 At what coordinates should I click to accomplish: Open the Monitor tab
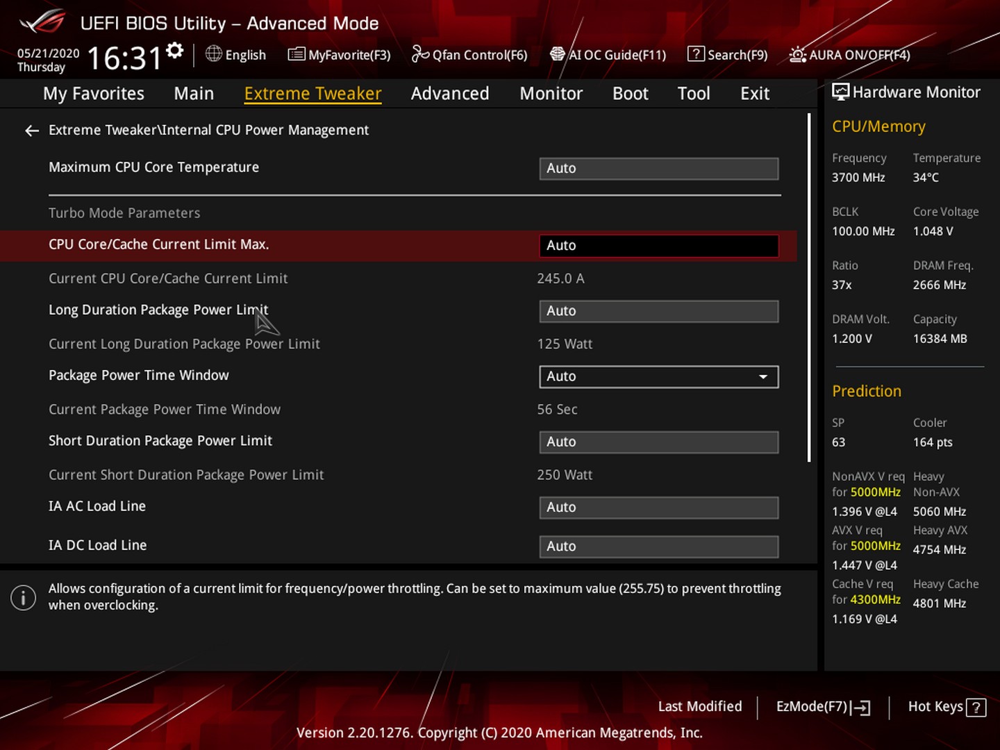551,94
